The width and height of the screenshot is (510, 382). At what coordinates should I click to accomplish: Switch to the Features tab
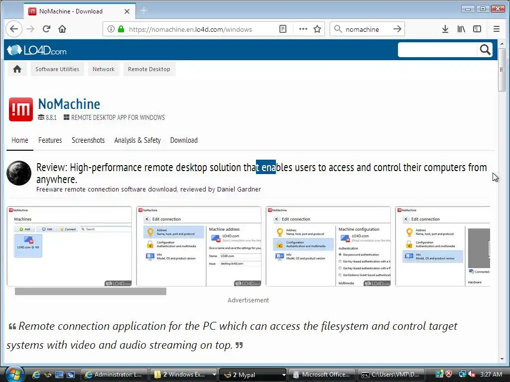tap(50, 140)
